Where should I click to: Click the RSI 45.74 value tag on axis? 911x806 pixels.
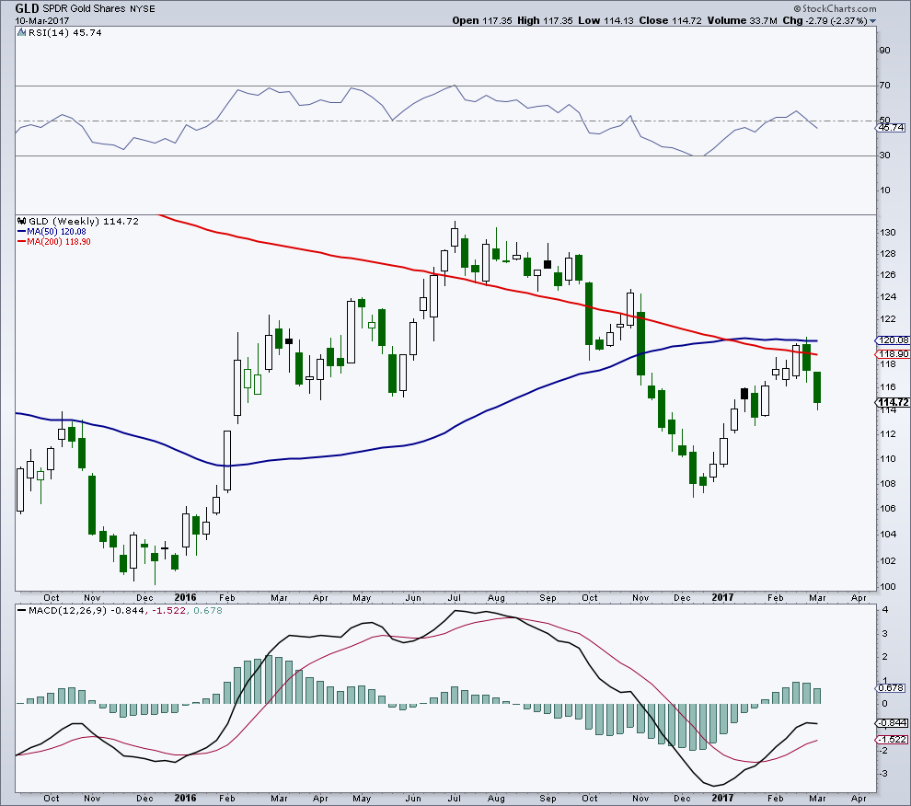(x=891, y=127)
